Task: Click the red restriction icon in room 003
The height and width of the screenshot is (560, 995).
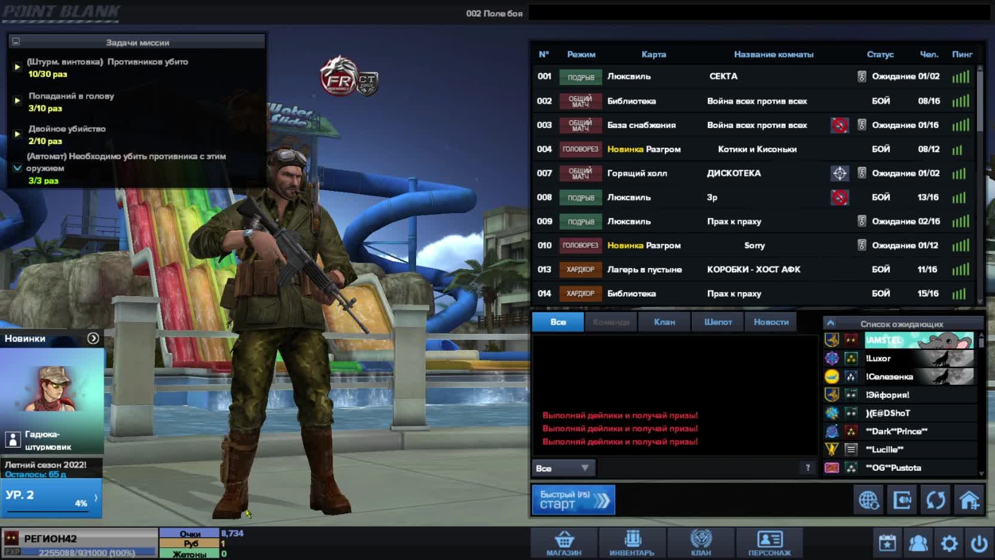Action: (x=840, y=125)
